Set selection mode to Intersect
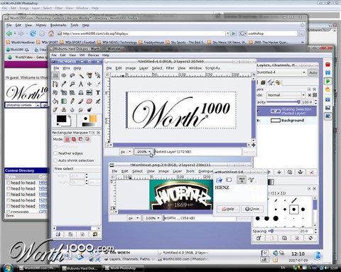 coord(87,139)
